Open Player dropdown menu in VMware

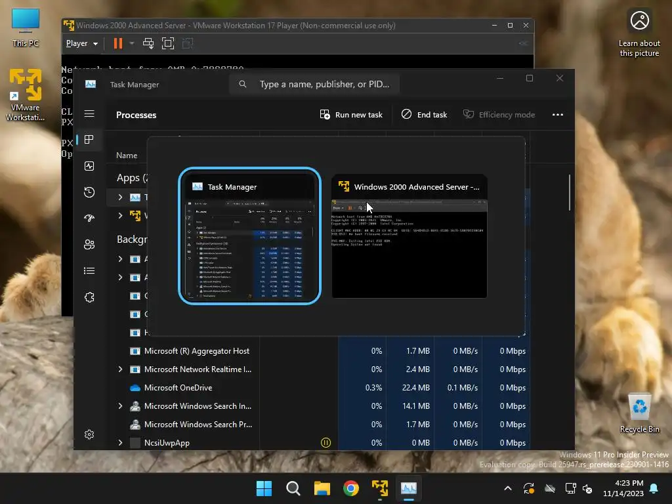tap(82, 43)
